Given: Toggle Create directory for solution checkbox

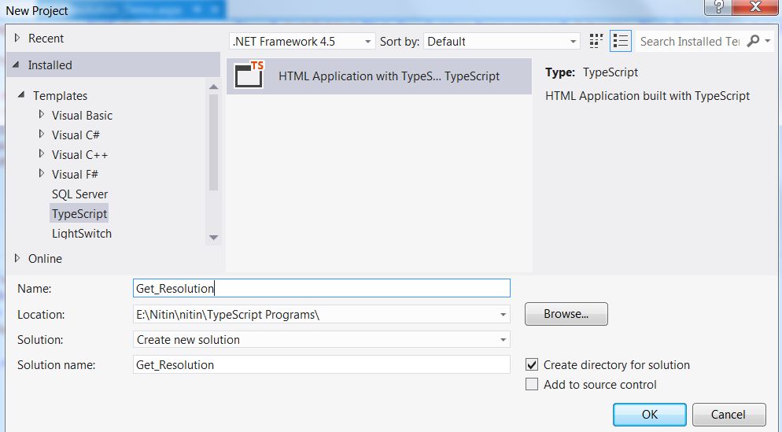Looking at the screenshot, I should 532,364.
